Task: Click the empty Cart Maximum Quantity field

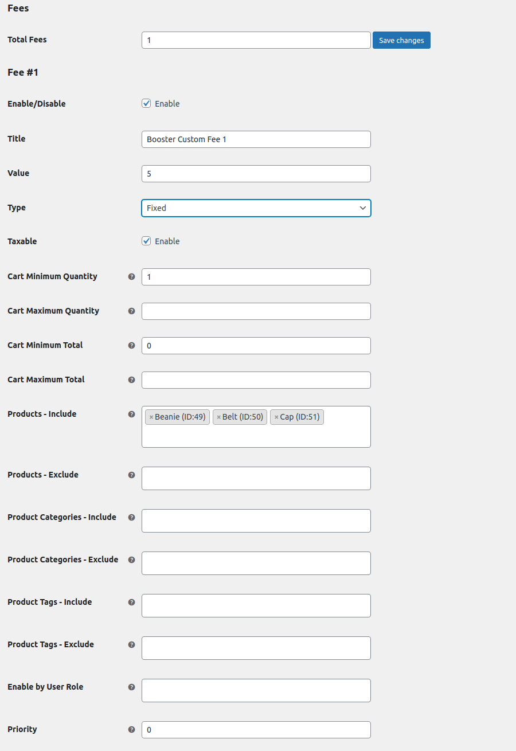Action: tap(256, 311)
